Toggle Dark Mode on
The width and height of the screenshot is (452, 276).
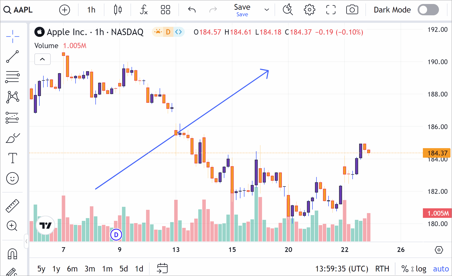[x=428, y=10]
